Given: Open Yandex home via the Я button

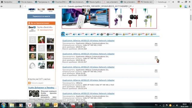Looking at the screenshot, I should pos(20,6).
